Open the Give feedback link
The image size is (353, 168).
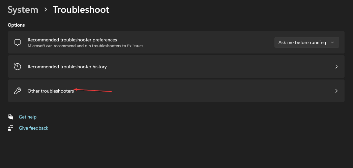tap(33, 128)
